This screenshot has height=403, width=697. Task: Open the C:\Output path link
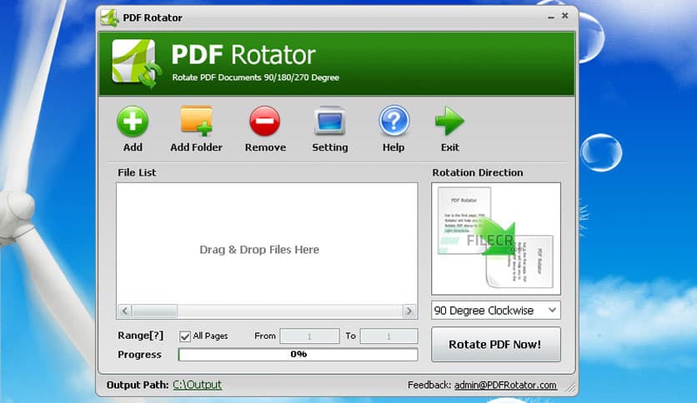point(197,385)
